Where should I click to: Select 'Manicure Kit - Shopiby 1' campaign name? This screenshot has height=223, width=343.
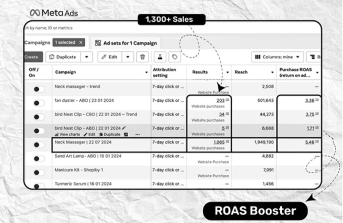click(79, 170)
